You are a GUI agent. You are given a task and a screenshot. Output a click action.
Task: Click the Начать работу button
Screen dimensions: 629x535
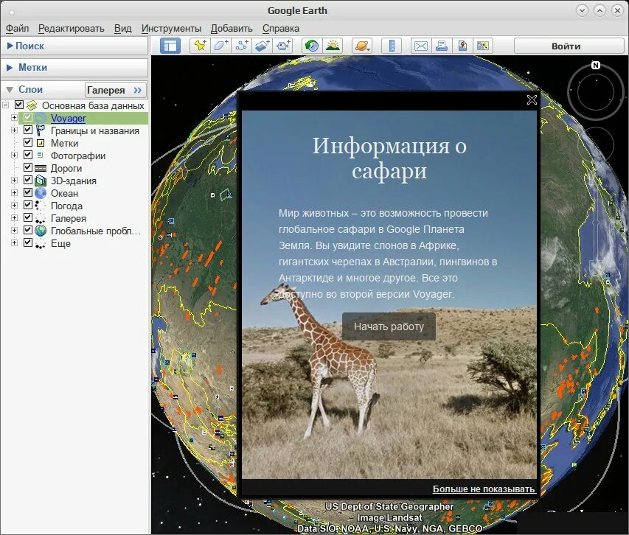389,326
